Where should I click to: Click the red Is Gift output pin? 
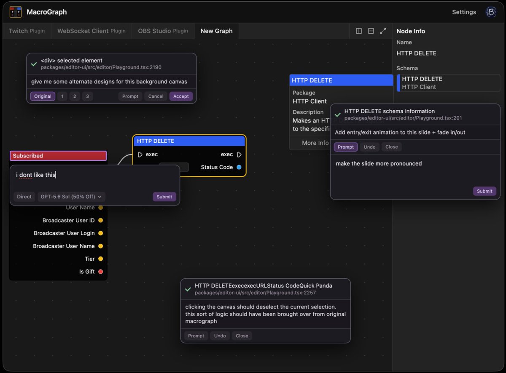(100, 272)
